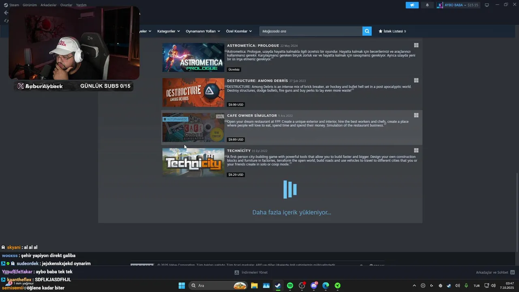Open Discord from the taskbar
This screenshot has width=519, height=292.
click(314, 286)
